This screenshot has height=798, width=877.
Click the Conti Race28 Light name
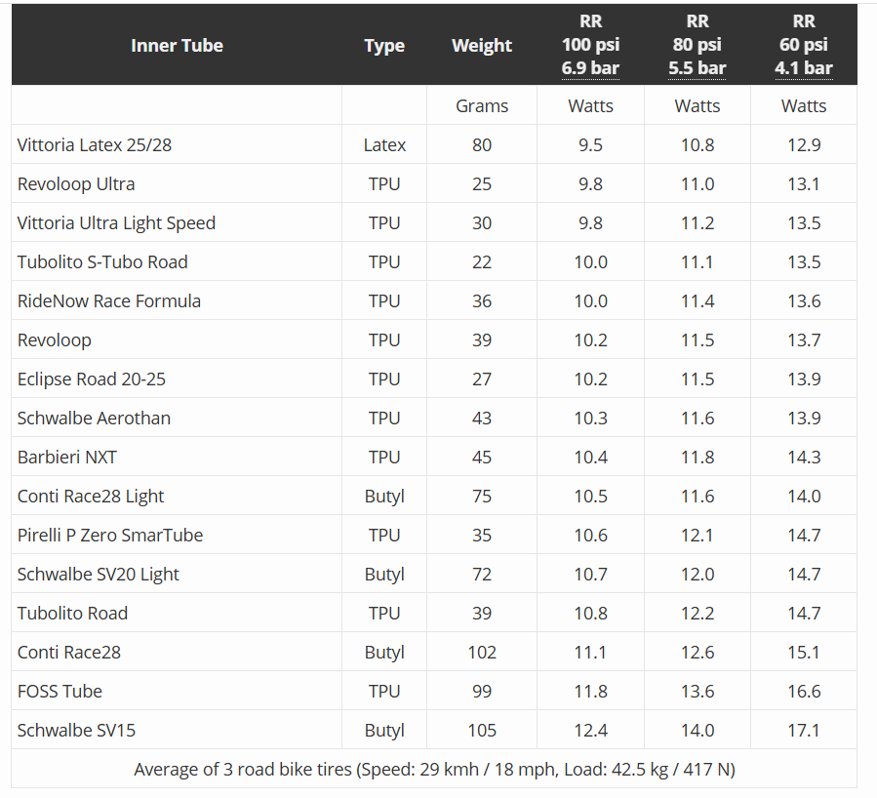91,497
